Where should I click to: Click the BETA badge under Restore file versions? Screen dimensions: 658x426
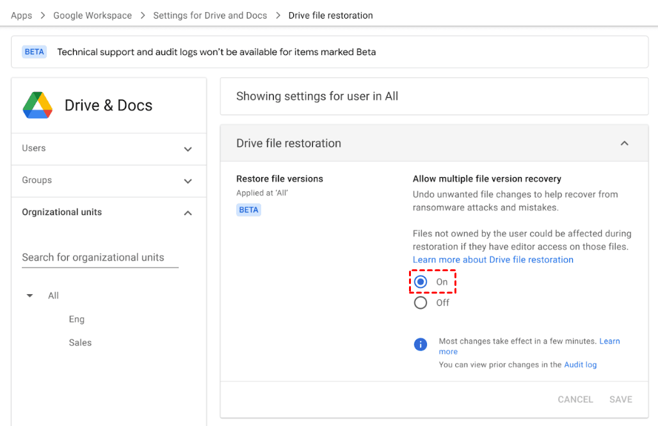(248, 210)
